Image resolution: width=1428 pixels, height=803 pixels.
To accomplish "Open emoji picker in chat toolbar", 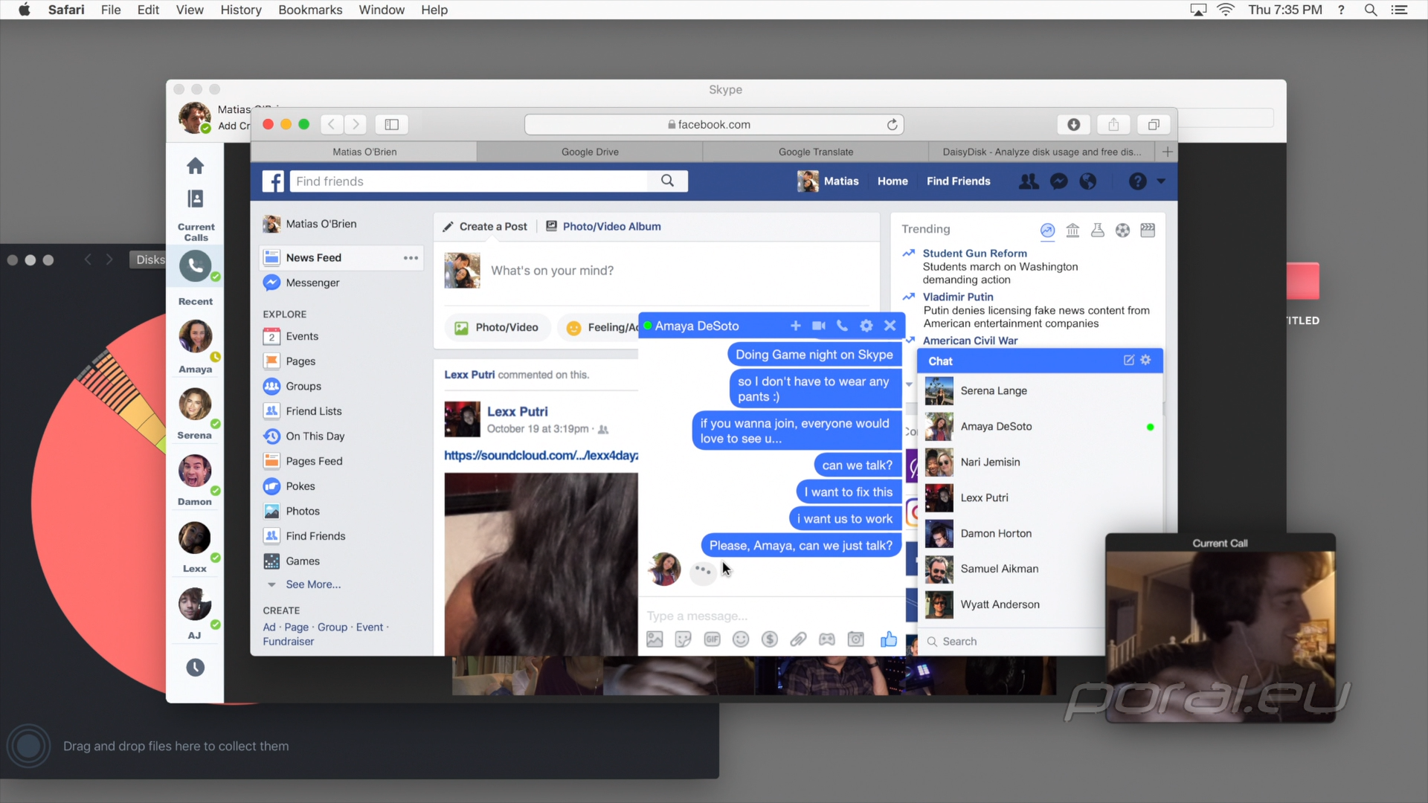I will (x=741, y=639).
